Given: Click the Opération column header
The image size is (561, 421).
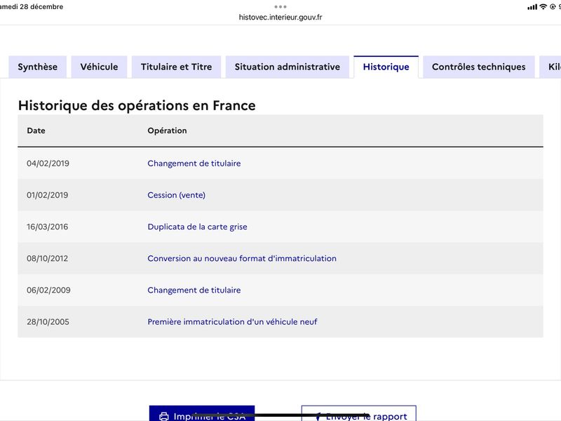Looking at the screenshot, I should pyautogui.click(x=167, y=131).
